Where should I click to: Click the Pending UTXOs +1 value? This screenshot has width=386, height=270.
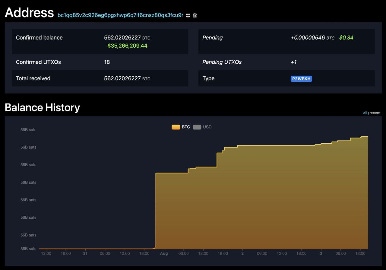(293, 62)
